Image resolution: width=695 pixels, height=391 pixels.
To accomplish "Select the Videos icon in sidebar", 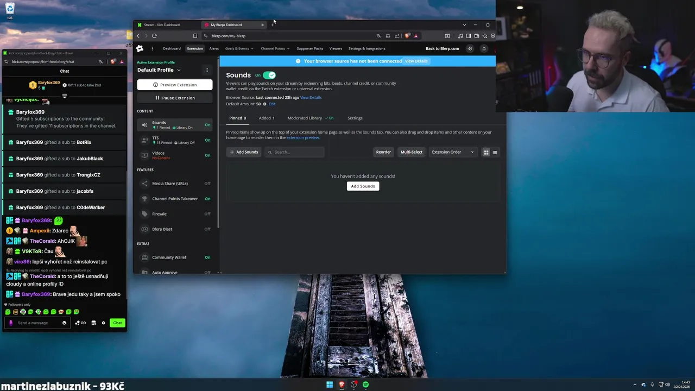I will point(144,155).
